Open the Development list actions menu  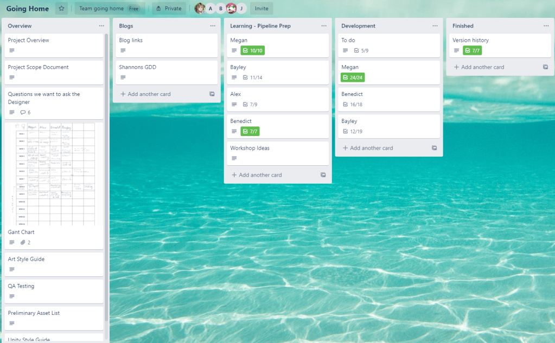point(435,26)
